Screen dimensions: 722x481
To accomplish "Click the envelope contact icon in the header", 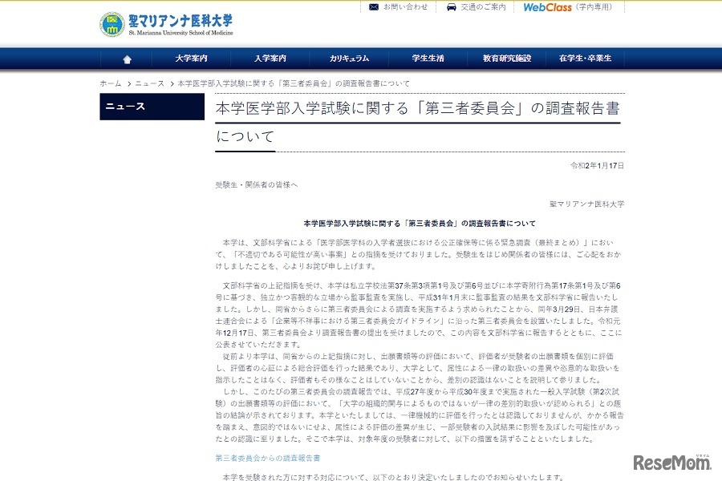I will [372, 8].
